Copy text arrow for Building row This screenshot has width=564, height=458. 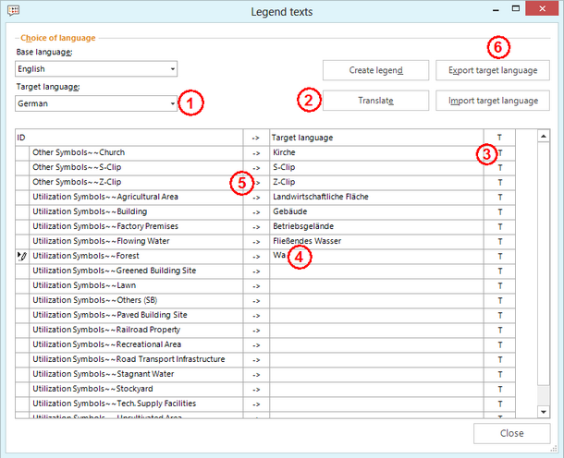[x=256, y=212]
